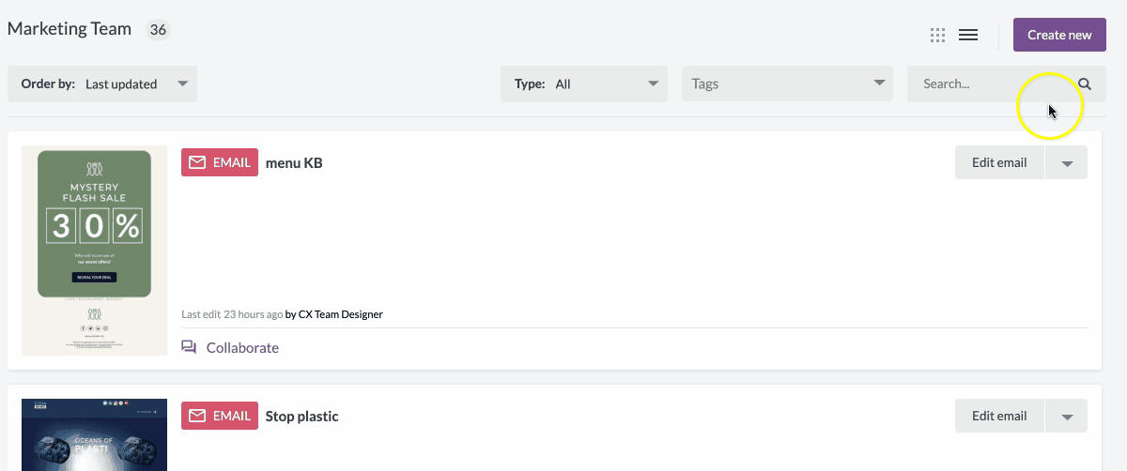Open the Collaborate link on menu KB
Screen dimensions: 1127x471
(x=242, y=347)
